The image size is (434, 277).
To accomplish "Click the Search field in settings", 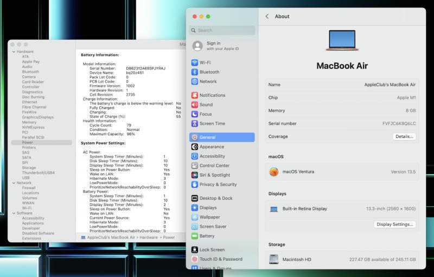I will (222, 30).
